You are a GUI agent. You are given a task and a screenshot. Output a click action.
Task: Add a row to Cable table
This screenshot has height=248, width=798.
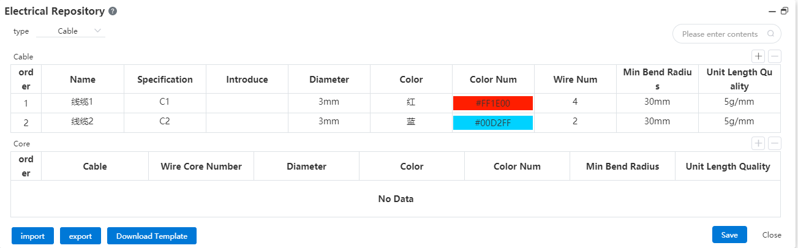758,56
